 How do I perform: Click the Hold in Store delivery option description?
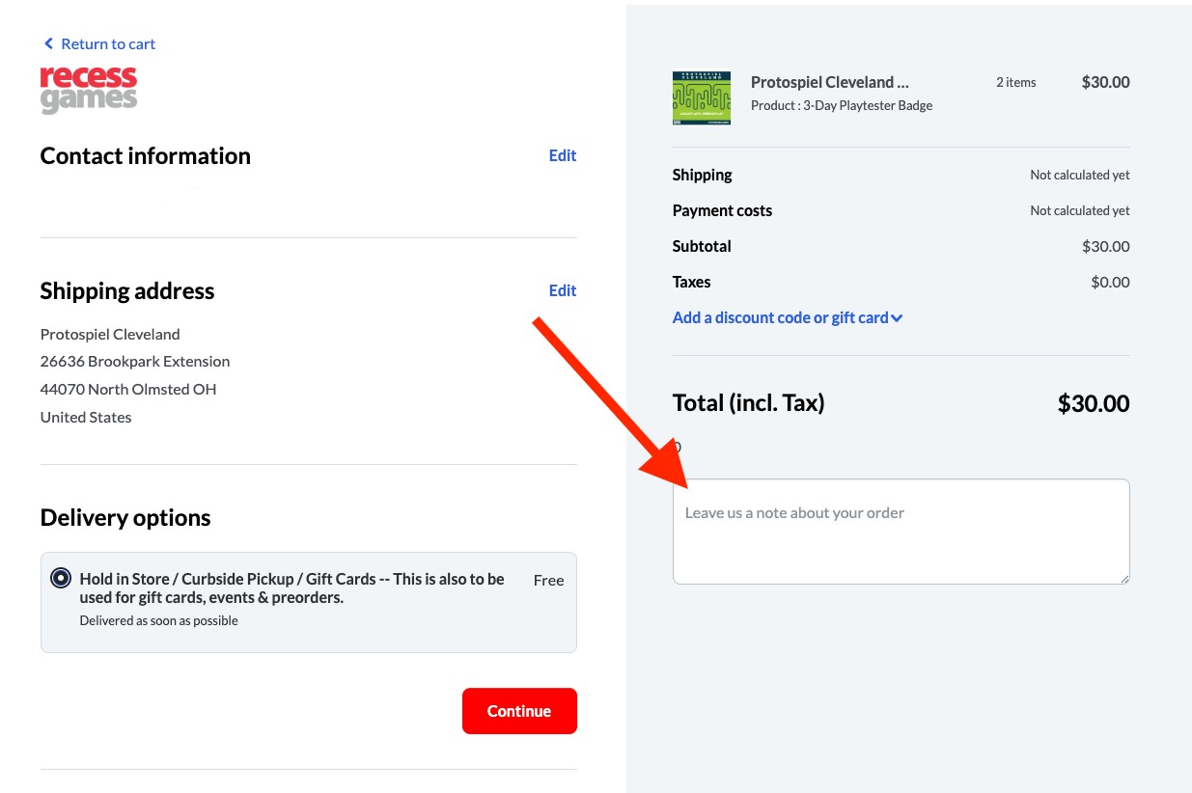click(291, 588)
